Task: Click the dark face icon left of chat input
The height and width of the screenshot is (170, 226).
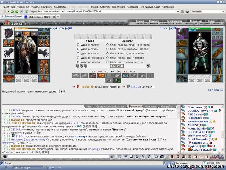Action: (5, 156)
